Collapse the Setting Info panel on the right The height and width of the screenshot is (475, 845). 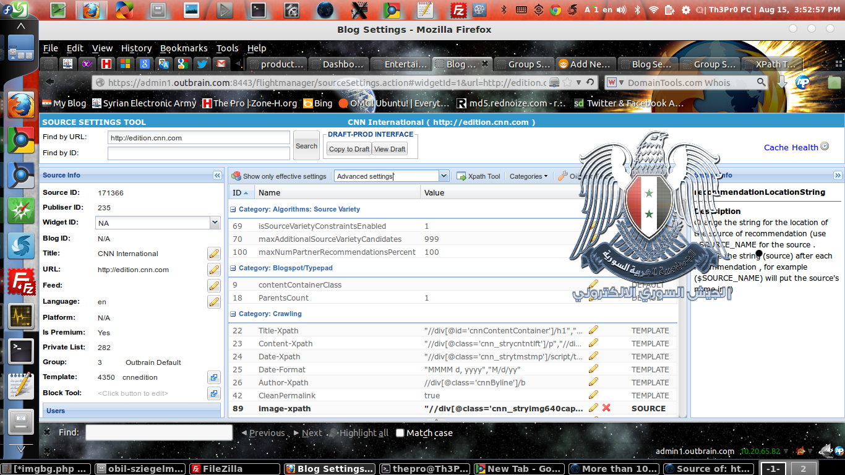(x=838, y=176)
